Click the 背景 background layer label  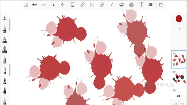click(x=179, y=96)
